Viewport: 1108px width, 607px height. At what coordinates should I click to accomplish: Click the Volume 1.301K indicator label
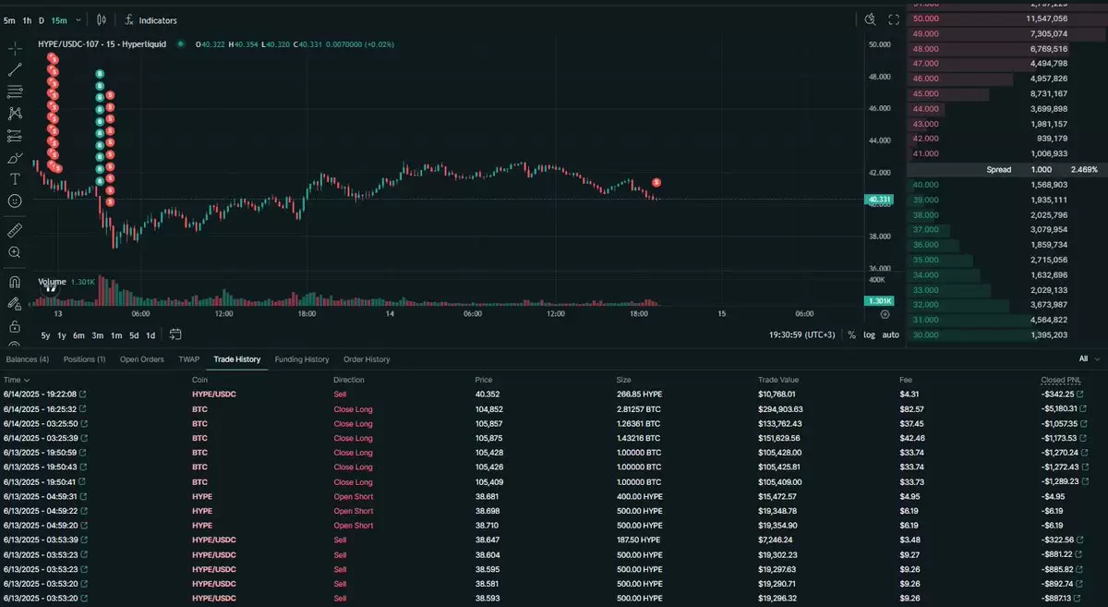pyautogui.click(x=66, y=281)
